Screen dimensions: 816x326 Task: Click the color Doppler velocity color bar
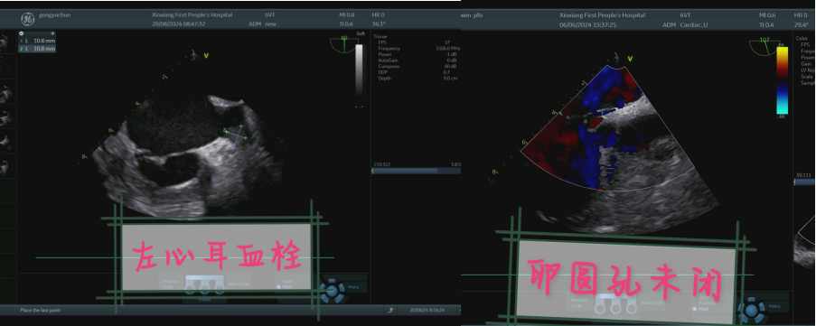point(783,80)
